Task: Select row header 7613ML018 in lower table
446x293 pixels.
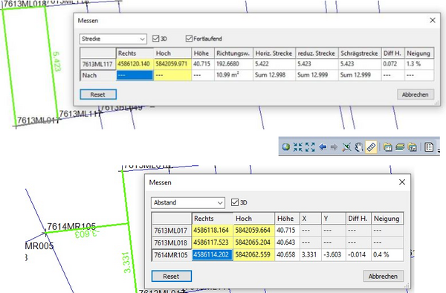Action: click(x=172, y=242)
